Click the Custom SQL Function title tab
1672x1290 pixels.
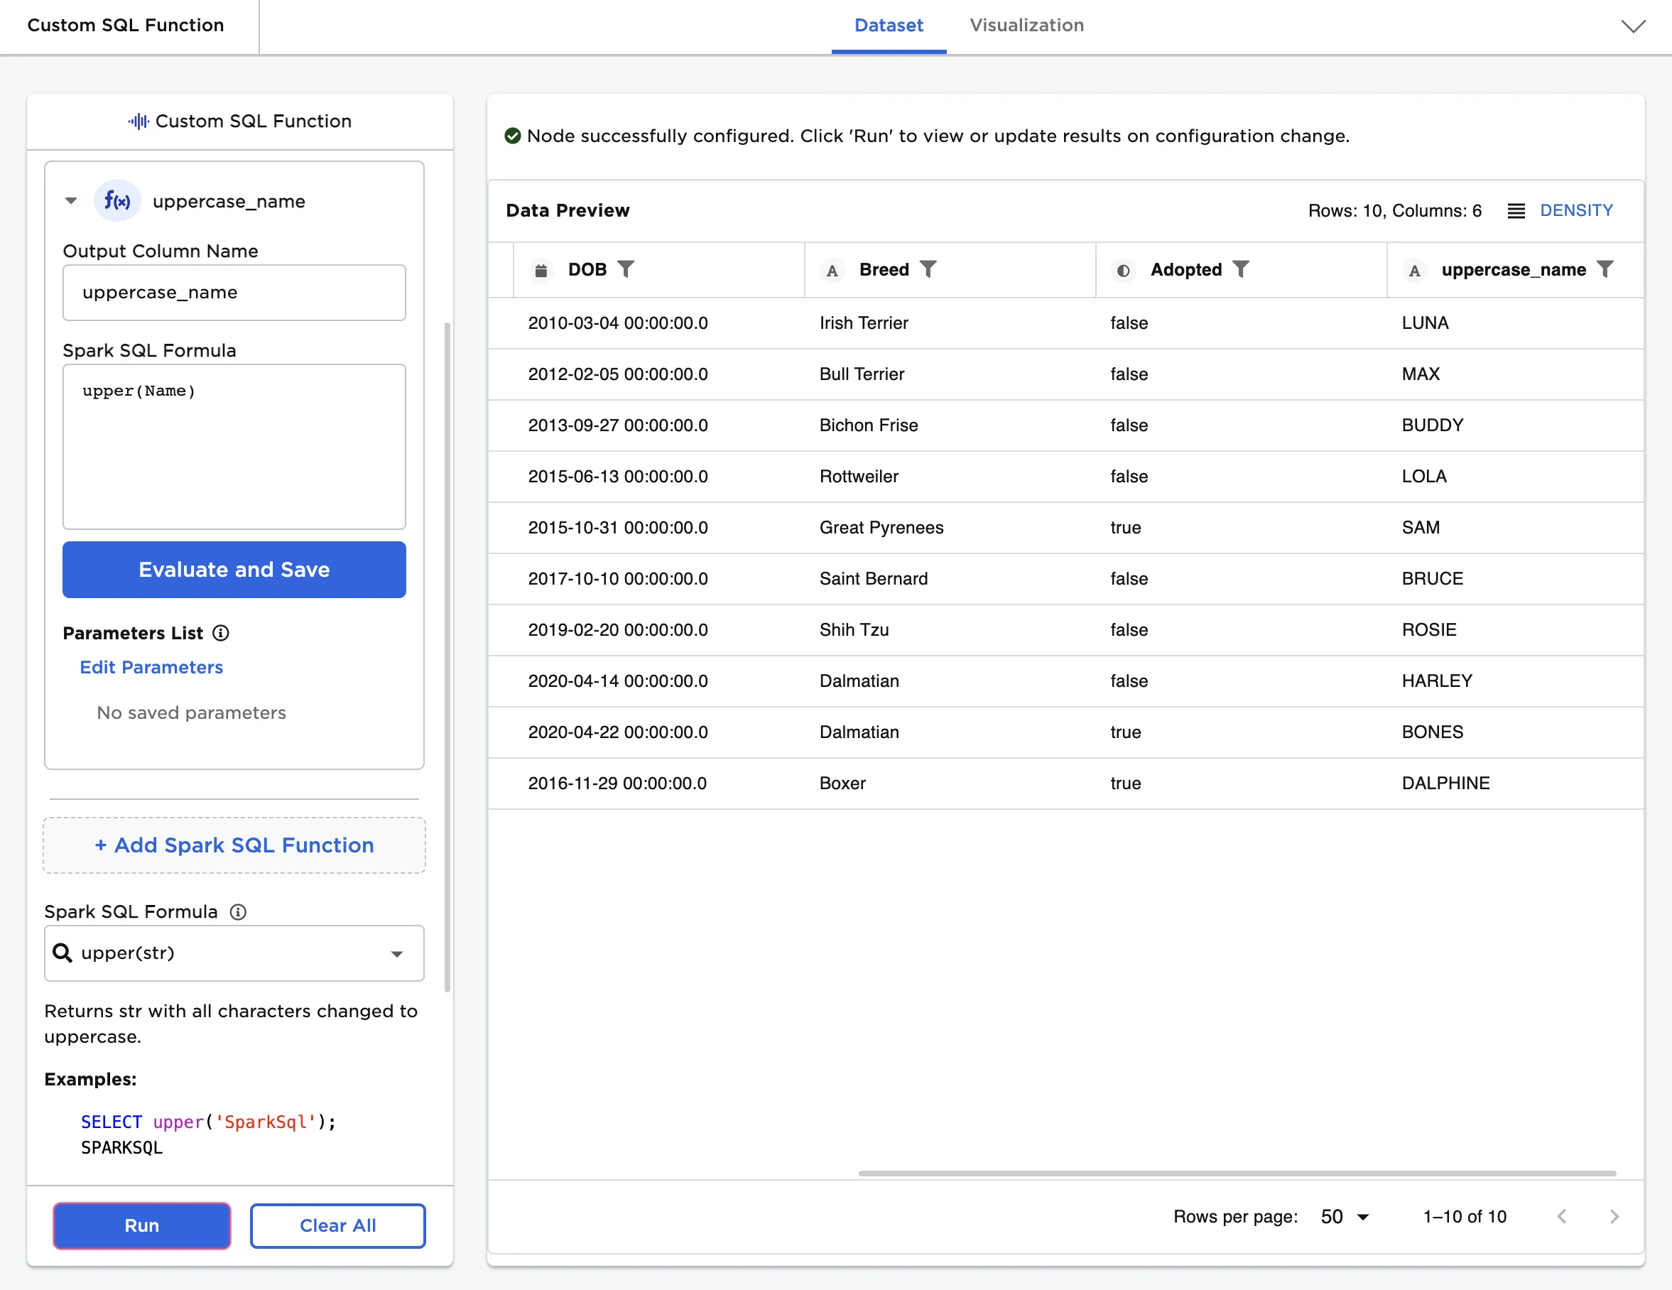pos(126,26)
